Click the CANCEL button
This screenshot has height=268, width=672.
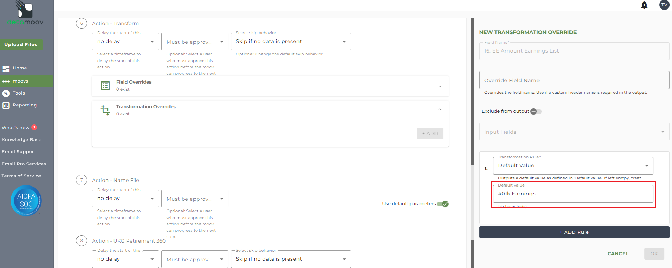pyautogui.click(x=618, y=254)
